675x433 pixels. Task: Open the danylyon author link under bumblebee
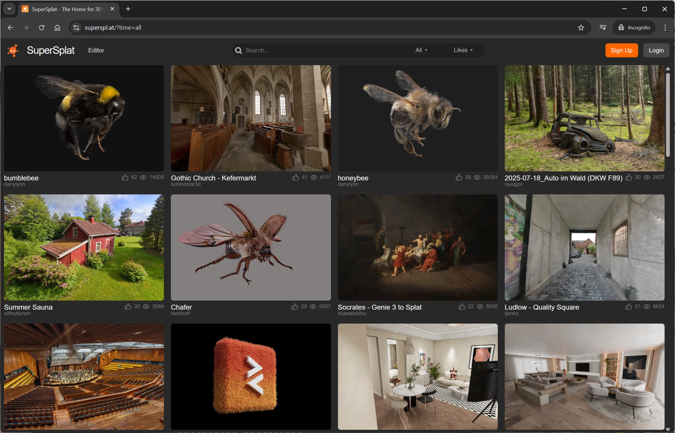[14, 184]
